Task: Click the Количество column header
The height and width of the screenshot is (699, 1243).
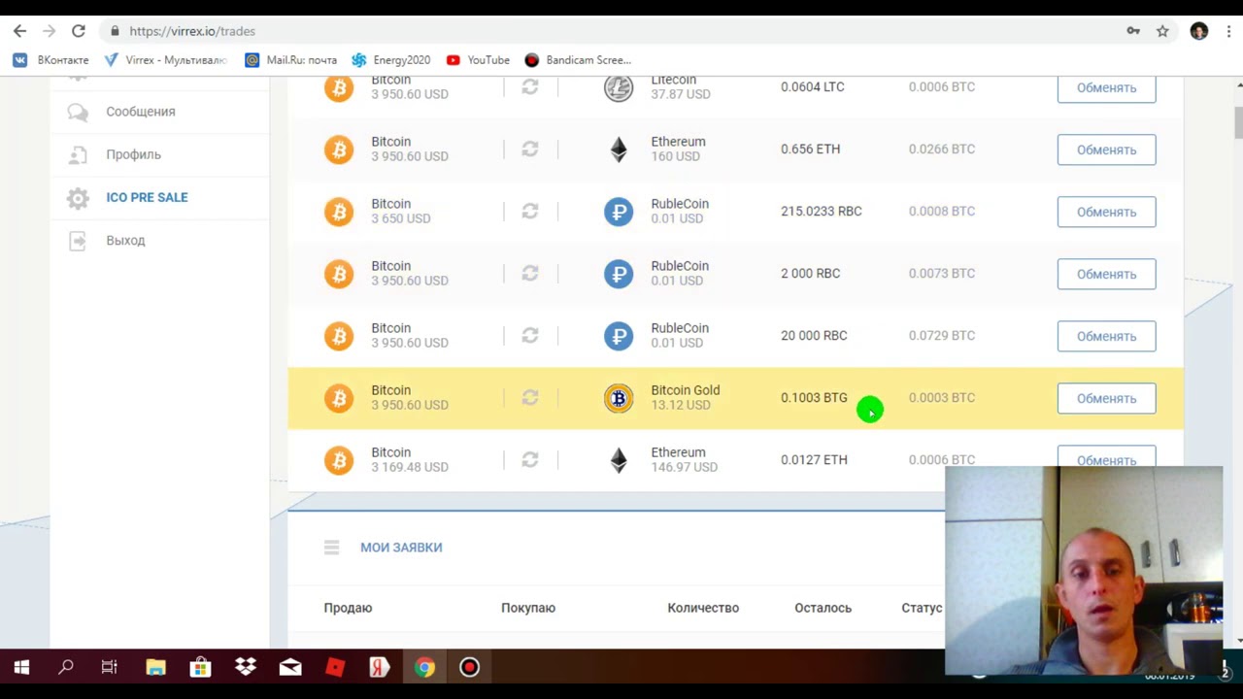Action: pyautogui.click(x=703, y=608)
